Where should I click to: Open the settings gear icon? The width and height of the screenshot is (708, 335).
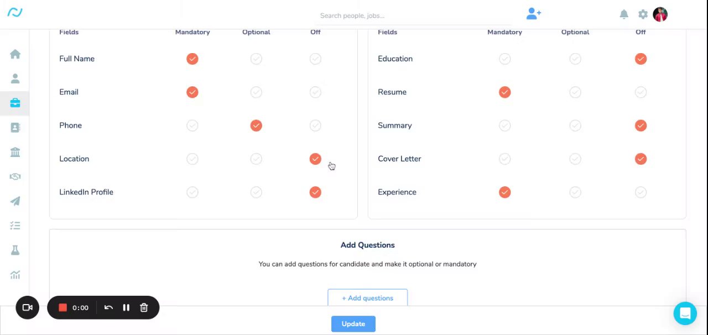(643, 14)
